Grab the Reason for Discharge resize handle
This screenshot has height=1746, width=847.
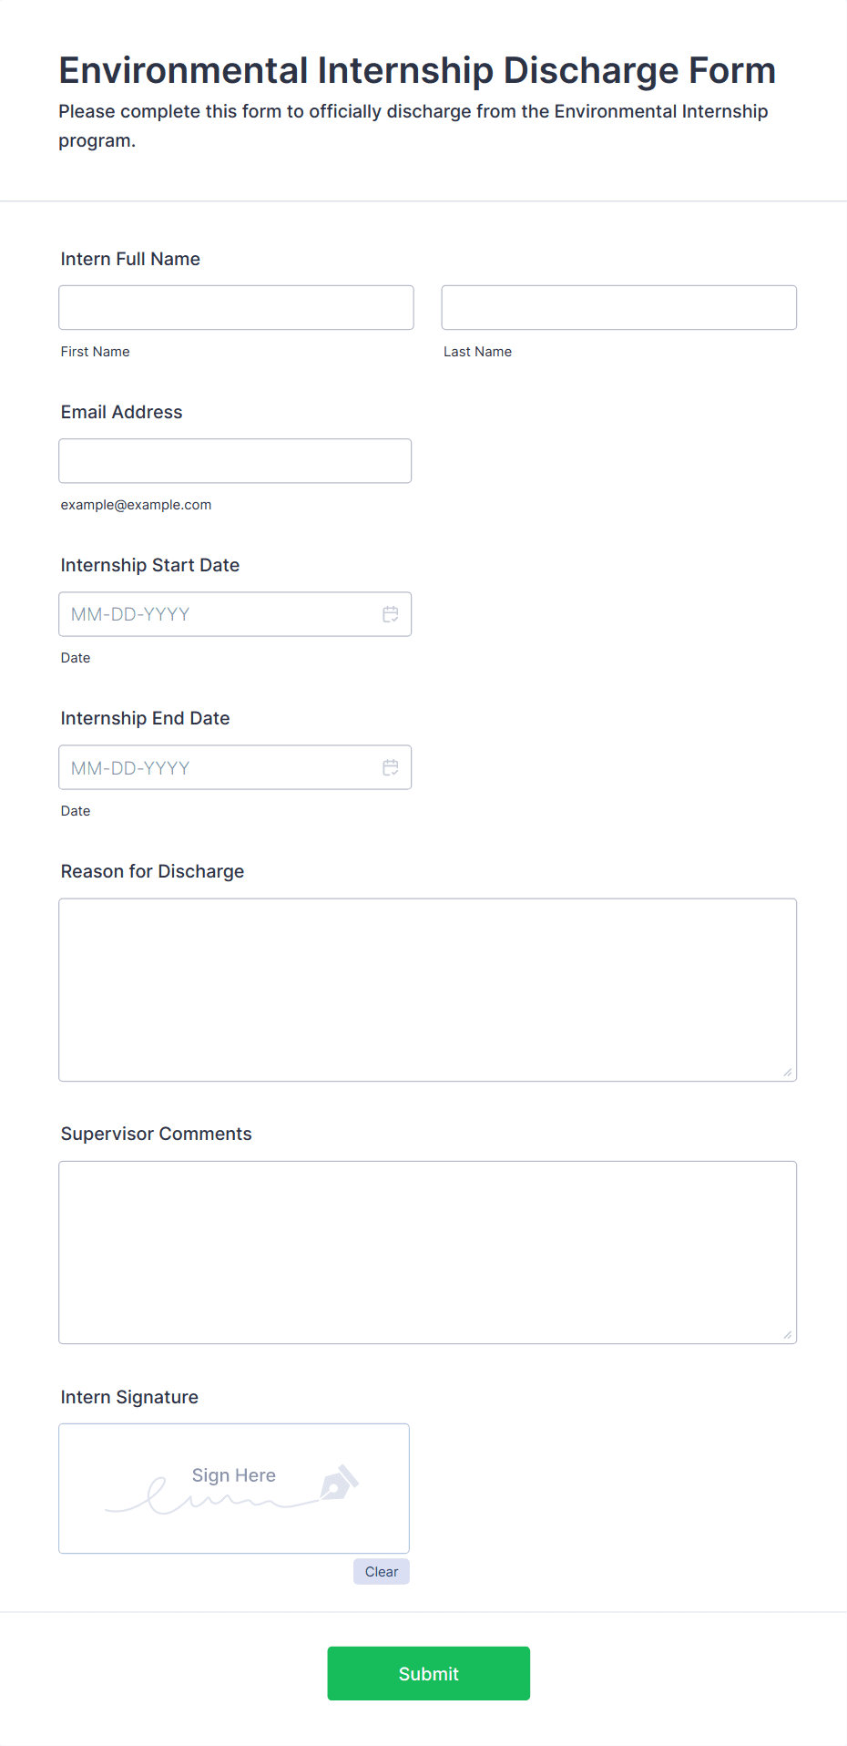point(788,1073)
